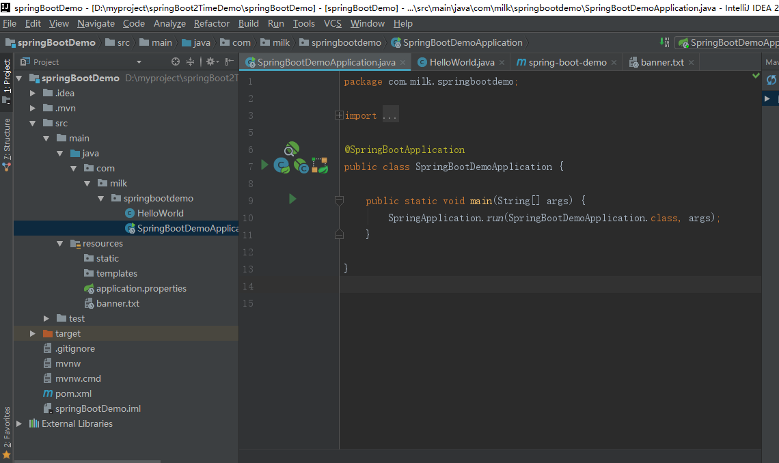Click the milk breadcrumb in navigation bar
779x463 pixels.
[x=275, y=42]
